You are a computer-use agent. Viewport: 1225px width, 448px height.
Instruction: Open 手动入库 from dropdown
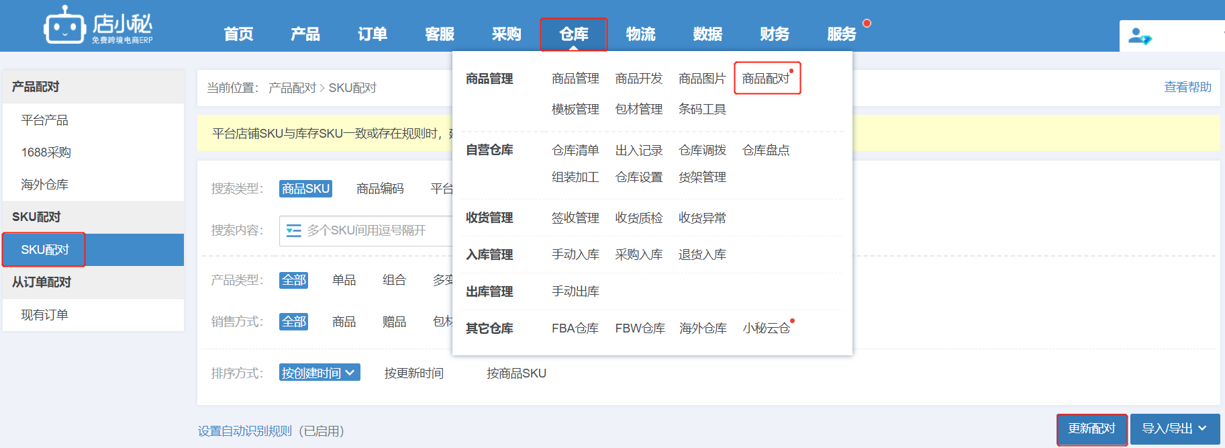[575, 255]
